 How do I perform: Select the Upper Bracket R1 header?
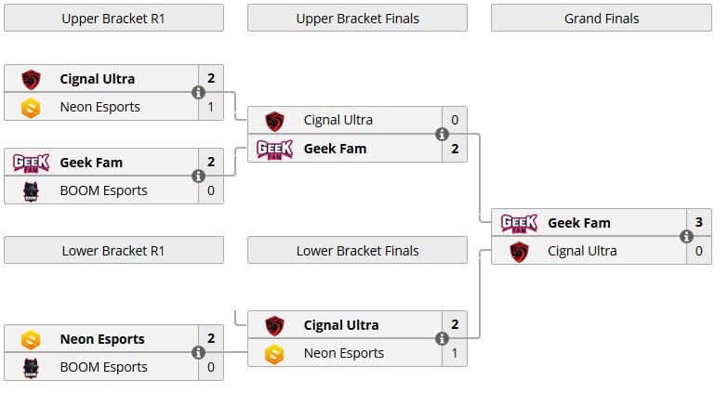click(x=113, y=19)
